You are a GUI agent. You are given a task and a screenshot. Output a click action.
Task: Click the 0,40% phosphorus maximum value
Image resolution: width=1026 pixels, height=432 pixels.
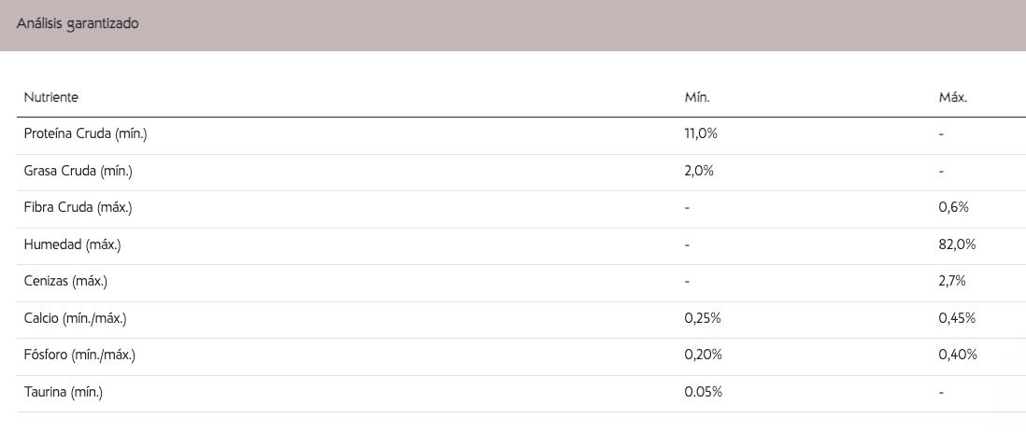[958, 355]
